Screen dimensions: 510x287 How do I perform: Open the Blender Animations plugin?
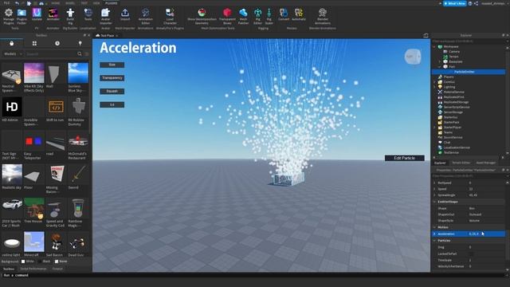click(322, 16)
